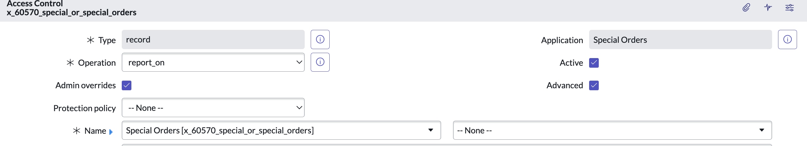807x146 pixels.
Task: Click the Application field showing Special Orders
Action: 680,40
